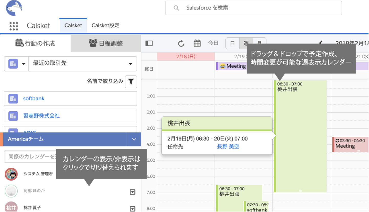Click the system administrator avatar

[11, 174]
